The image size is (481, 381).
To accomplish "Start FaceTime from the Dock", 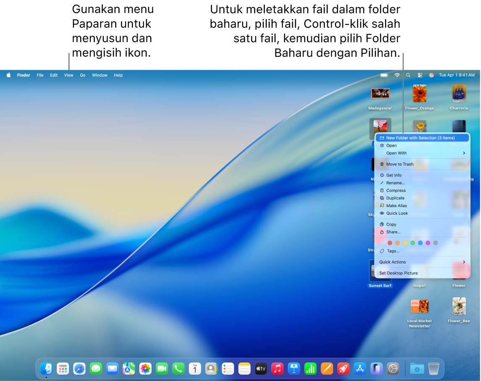I will (162, 368).
